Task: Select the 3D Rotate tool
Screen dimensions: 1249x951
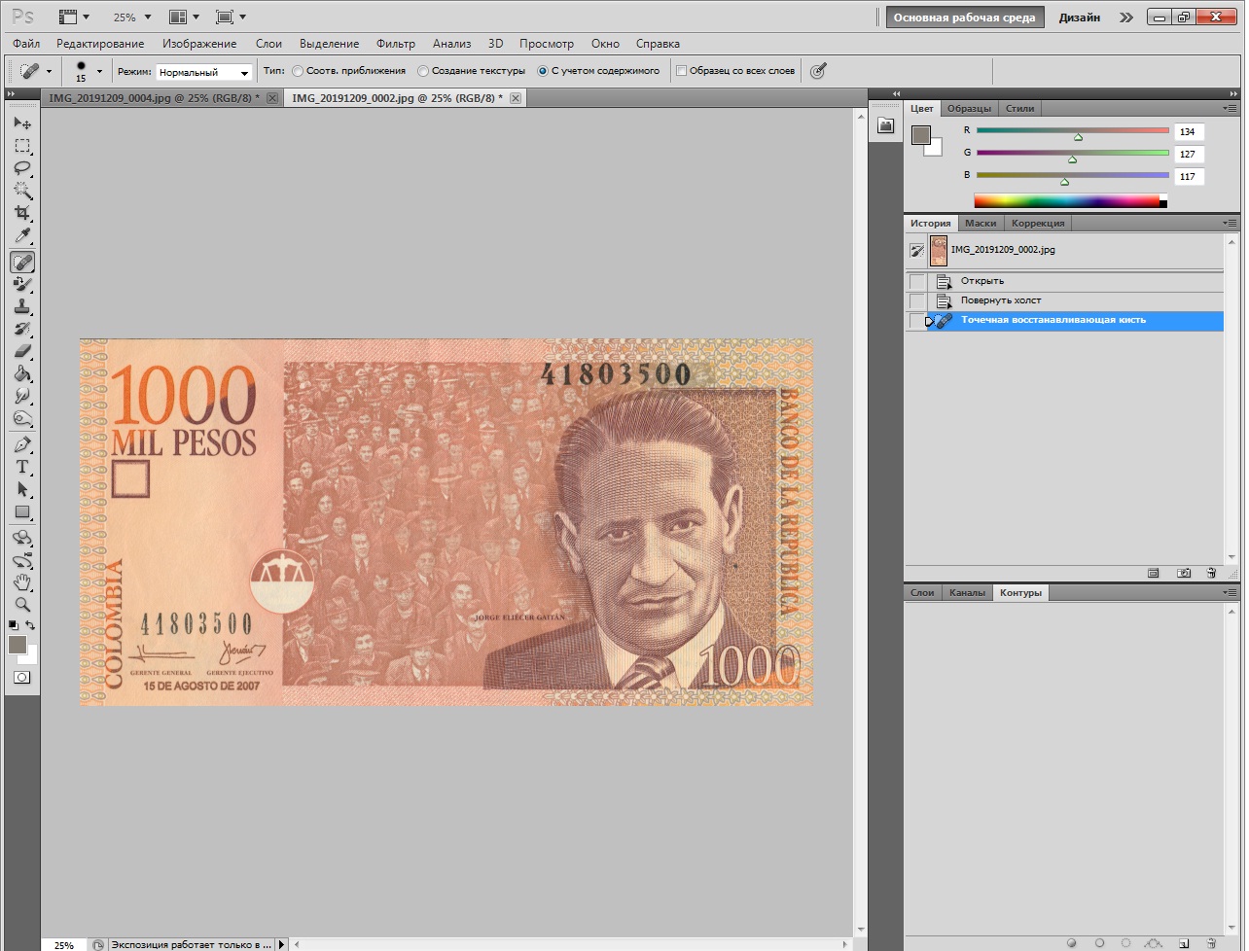Action: pyautogui.click(x=22, y=538)
